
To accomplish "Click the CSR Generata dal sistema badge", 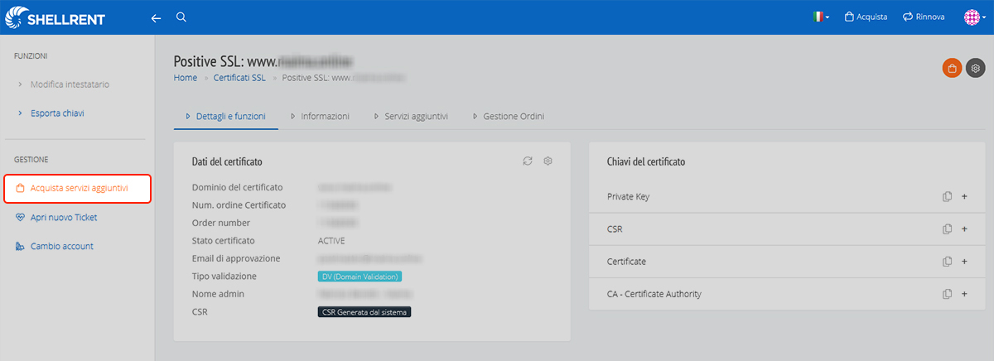I will [364, 312].
